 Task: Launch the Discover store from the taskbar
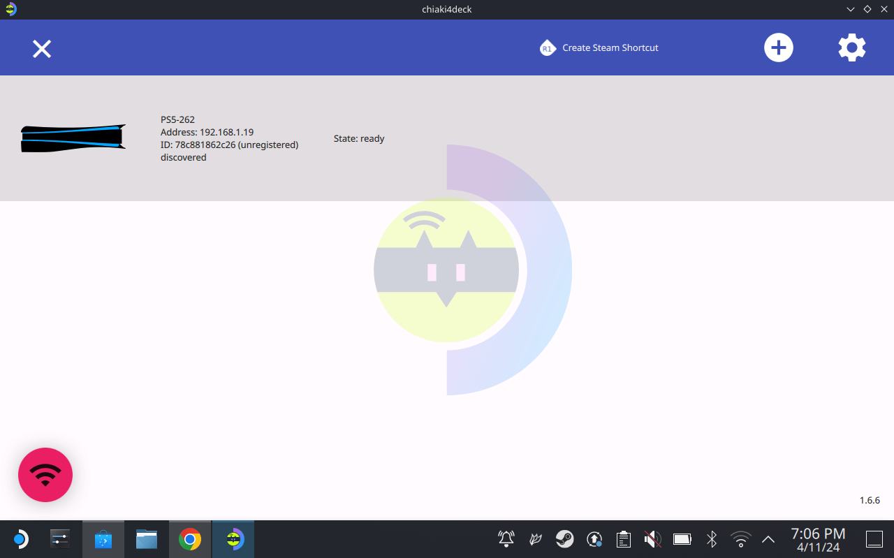click(103, 539)
